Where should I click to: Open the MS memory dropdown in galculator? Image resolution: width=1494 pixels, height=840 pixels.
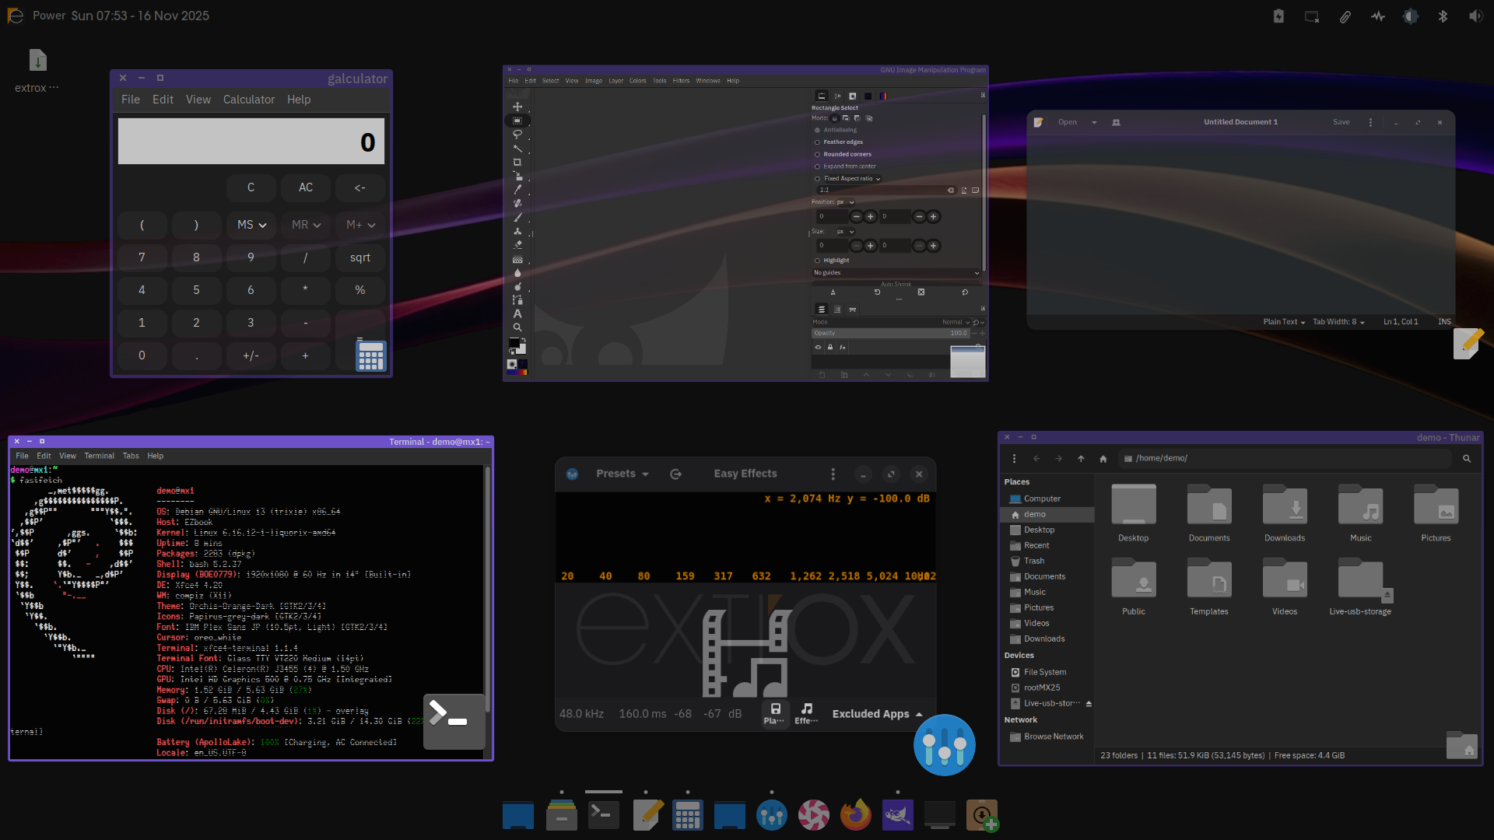pyautogui.click(x=251, y=225)
